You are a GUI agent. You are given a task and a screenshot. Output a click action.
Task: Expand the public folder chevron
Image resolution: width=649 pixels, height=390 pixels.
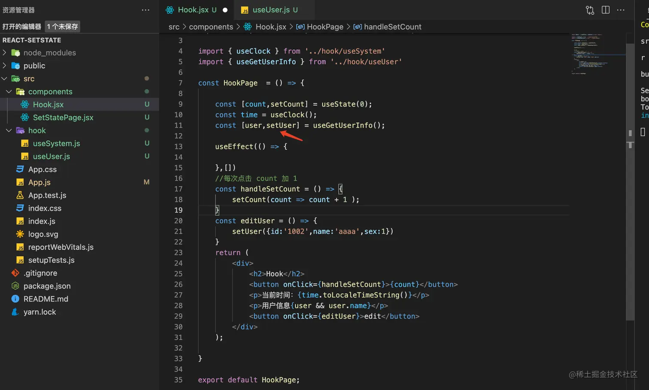(5, 66)
